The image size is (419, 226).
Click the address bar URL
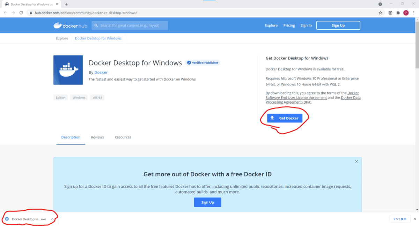86,13
